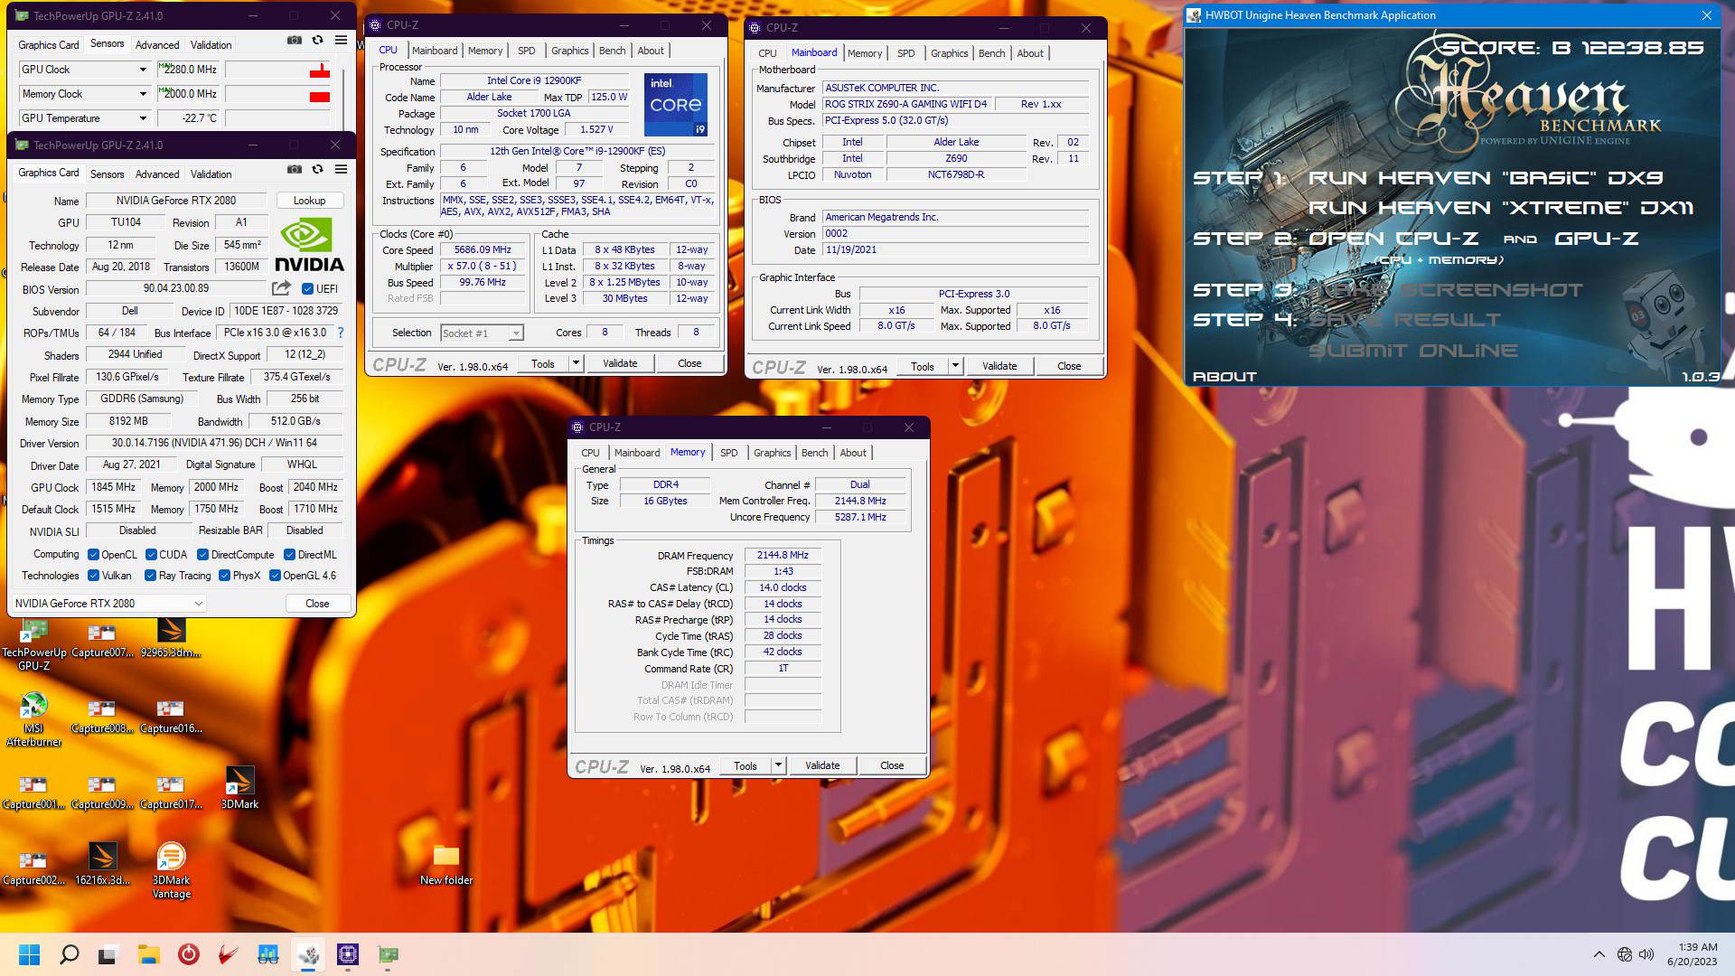
Task: Click the GPU-Z screenshot camera icon in RTX 2080 window
Action: pos(295,169)
